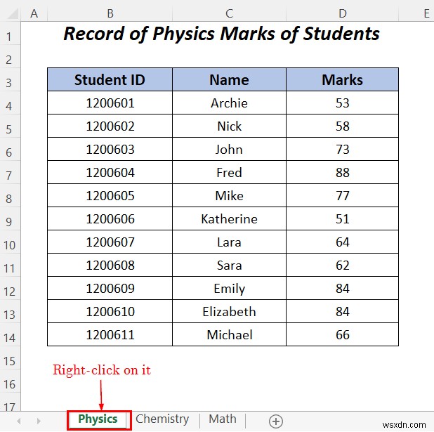Select John's marks cell 73
Image resolution: width=434 pixels, height=432 pixels.
pyautogui.click(x=343, y=149)
